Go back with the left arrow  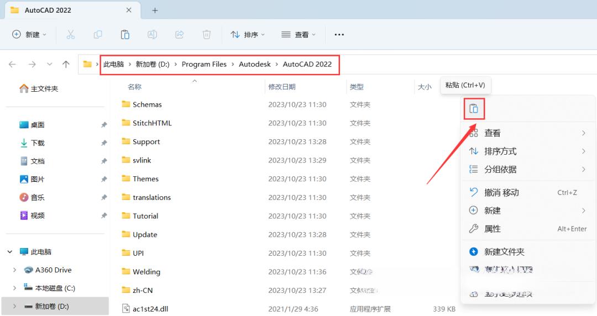pos(12,64)
